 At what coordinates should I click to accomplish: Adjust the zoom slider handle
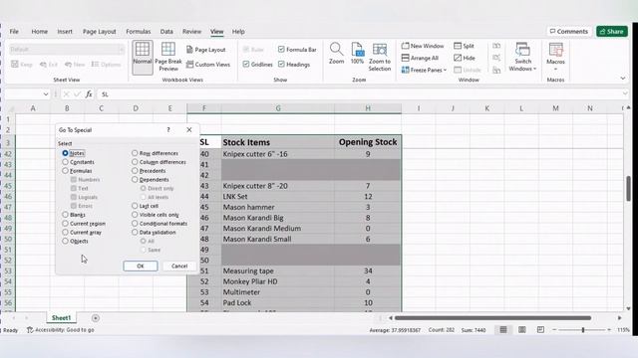(x=583, y=329)
